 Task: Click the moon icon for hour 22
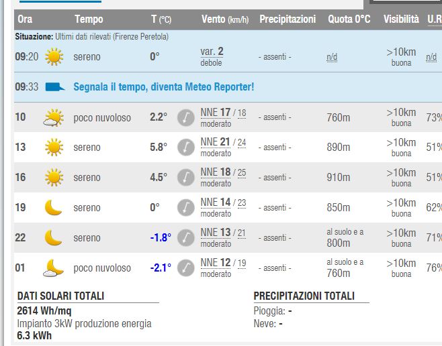[x=53, y=238]
